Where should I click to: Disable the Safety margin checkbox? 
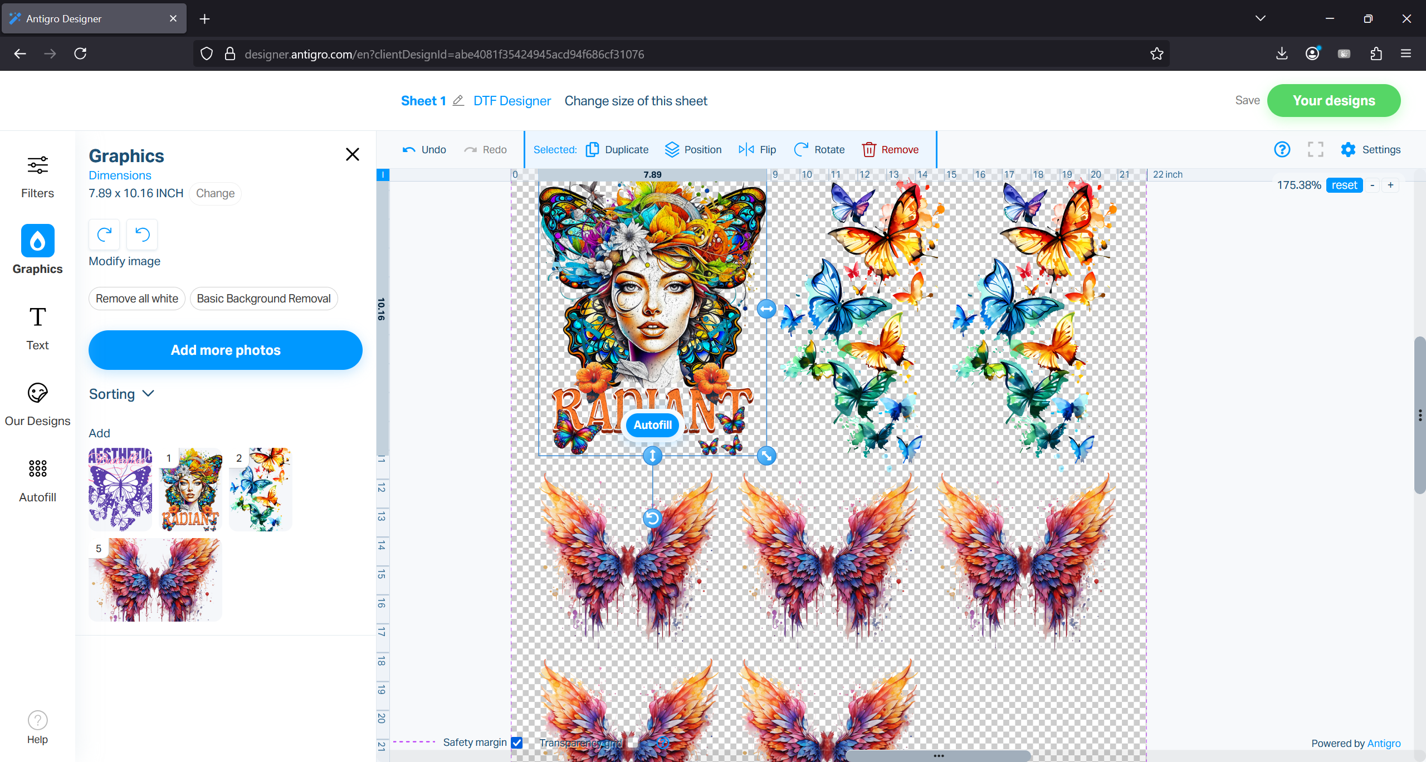pyautogui.click(x=517, y=743)
